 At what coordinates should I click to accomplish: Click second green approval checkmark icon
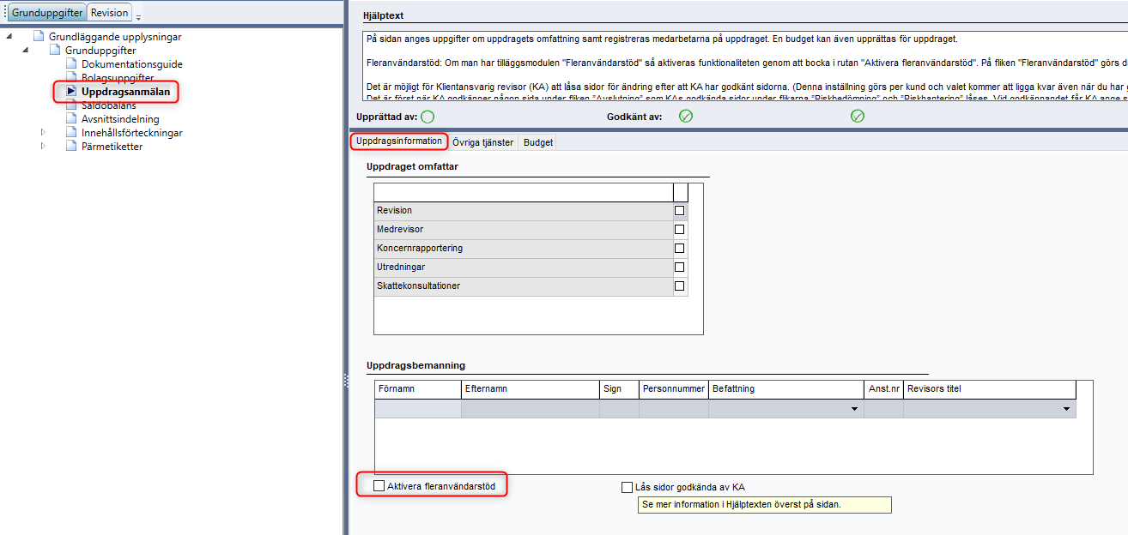tap(858, 117)
